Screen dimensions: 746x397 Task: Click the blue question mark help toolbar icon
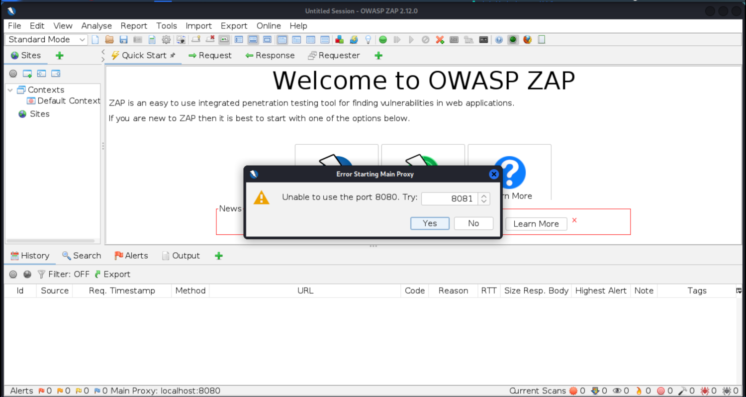pyautogui.click(x=499, y=39)
